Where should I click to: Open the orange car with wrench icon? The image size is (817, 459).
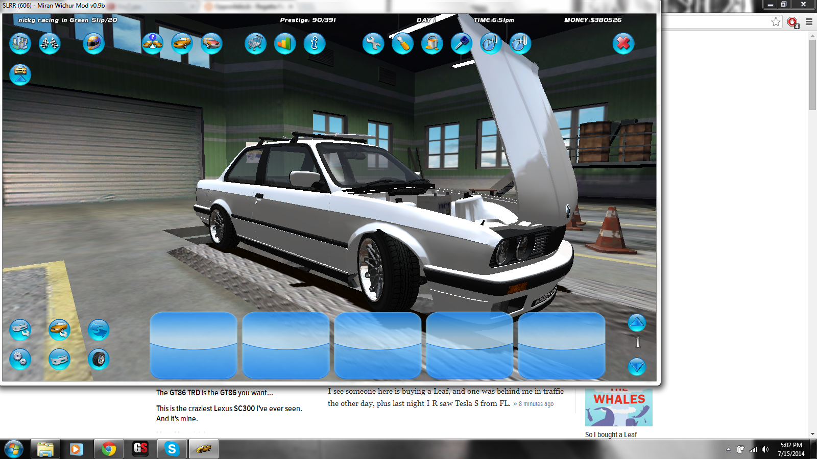tap(59, 330)
